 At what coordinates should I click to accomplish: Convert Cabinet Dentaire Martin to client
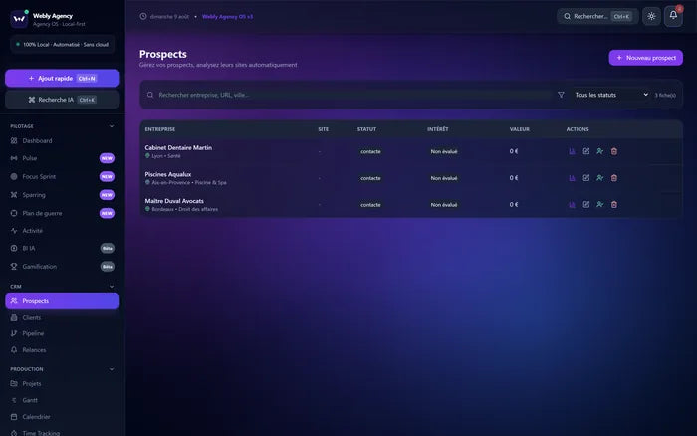[600, 151]
